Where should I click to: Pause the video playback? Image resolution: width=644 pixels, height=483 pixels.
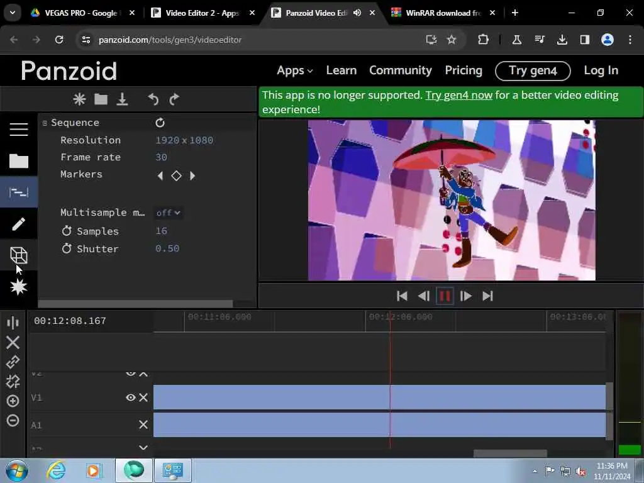click(x=445, y=296)
